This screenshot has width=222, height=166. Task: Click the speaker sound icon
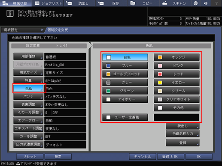206,3
